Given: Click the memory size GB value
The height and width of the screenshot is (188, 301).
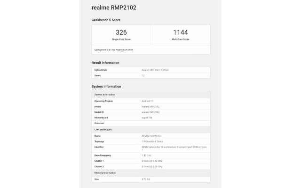Looking at the screenshot, I should pyautogui.click(x=146, y=180).
